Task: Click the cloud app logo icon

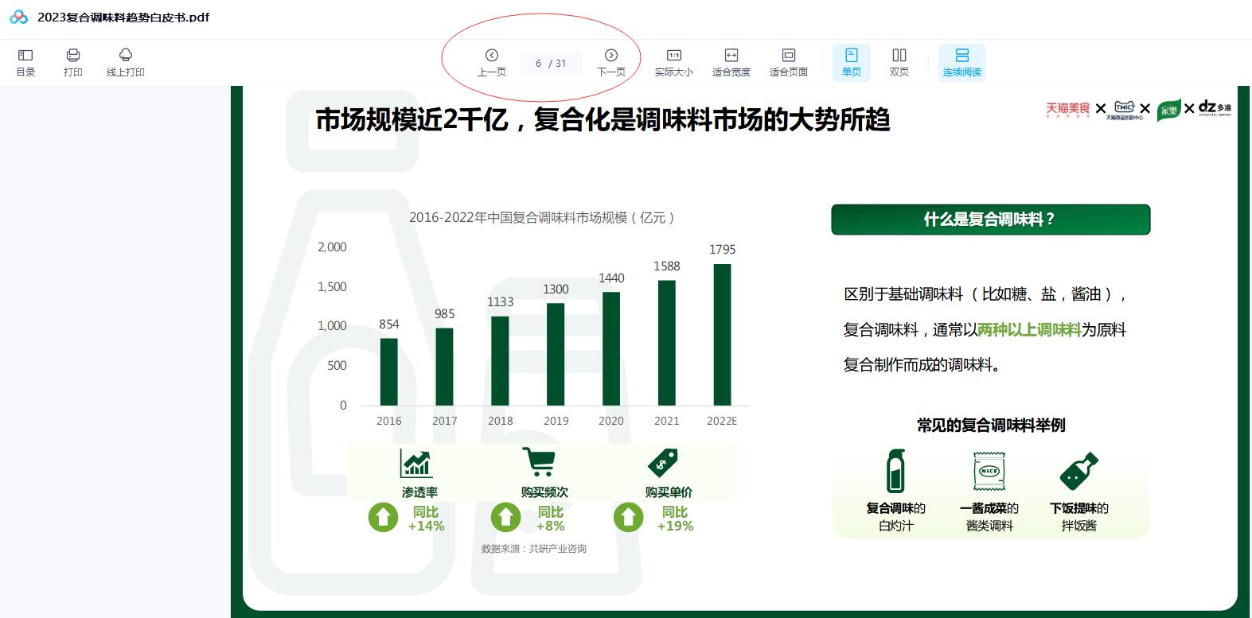Action: coord(18,17)
